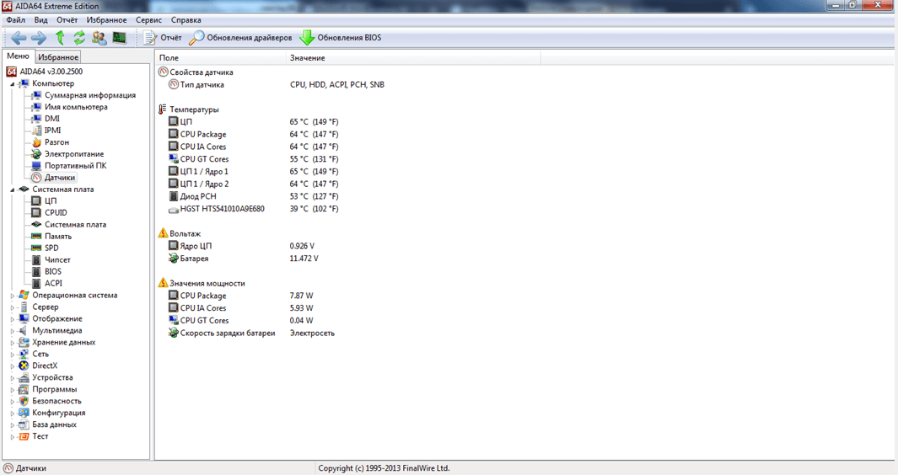Click the Forward navigation arrow
Image resolution: width=898 pixels, height=475 pixels.
point(39,38)
